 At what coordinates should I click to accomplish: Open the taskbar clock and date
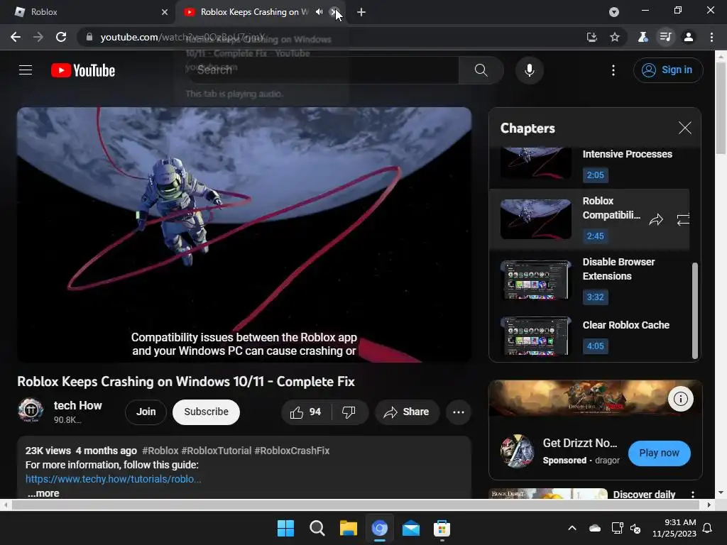tap(674, 528)
